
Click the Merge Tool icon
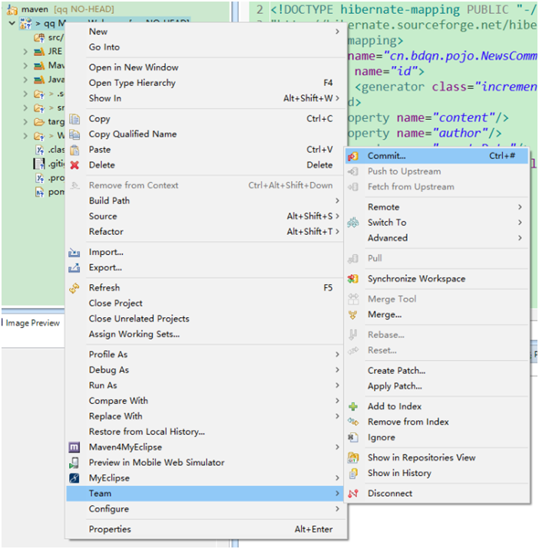click(x=353, y=299)
